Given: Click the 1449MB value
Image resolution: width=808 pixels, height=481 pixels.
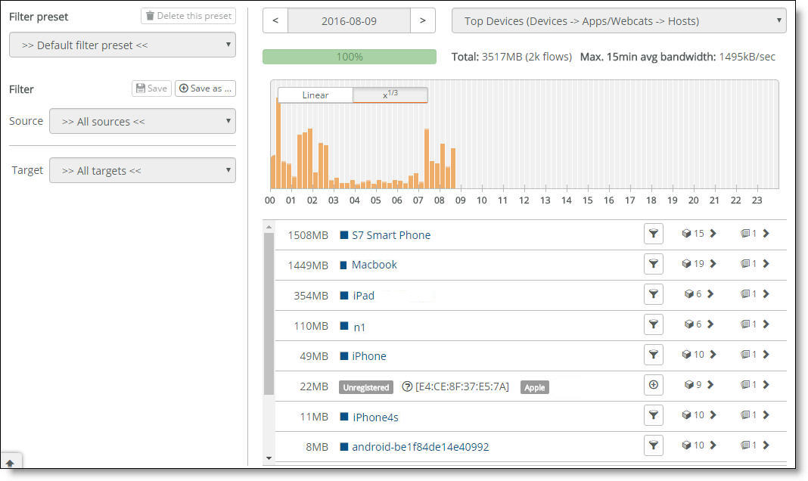Looking at the screenshot, I should 308,265.
